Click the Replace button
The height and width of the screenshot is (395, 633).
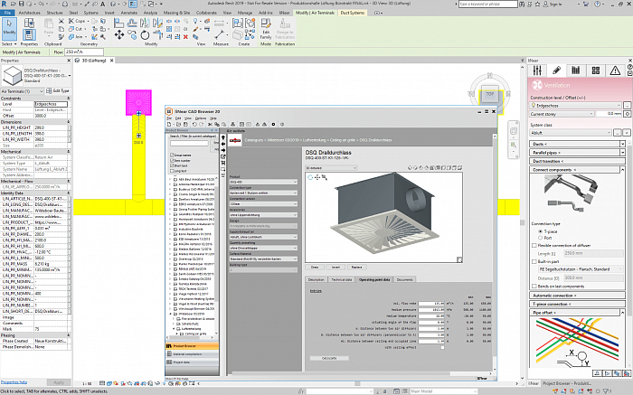pos(357,267)
